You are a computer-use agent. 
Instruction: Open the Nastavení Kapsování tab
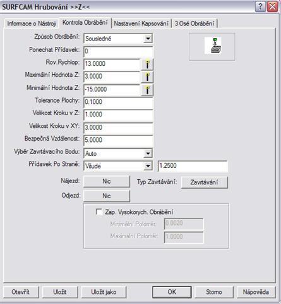pyautogui.click(x=141, y=23)
